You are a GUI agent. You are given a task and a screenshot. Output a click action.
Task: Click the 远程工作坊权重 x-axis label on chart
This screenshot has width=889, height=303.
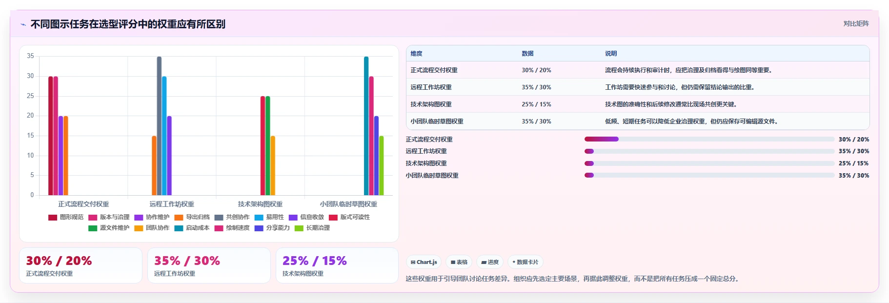[172, 204]
